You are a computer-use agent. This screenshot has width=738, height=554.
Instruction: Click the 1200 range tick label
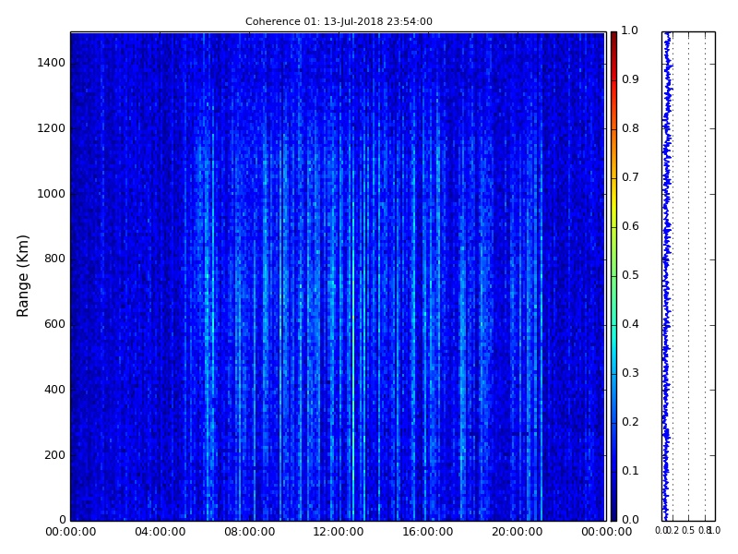point(51,128)
